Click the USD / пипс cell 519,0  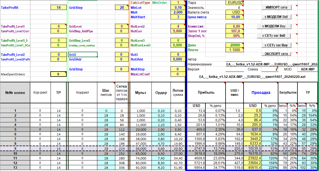point(235,167)
